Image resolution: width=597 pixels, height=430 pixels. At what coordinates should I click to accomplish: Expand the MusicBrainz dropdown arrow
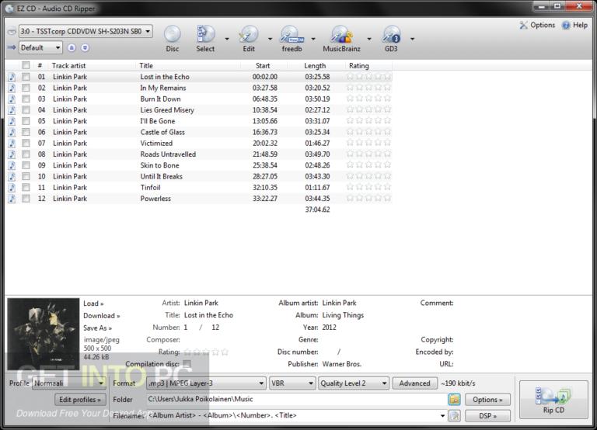(369, 39)
